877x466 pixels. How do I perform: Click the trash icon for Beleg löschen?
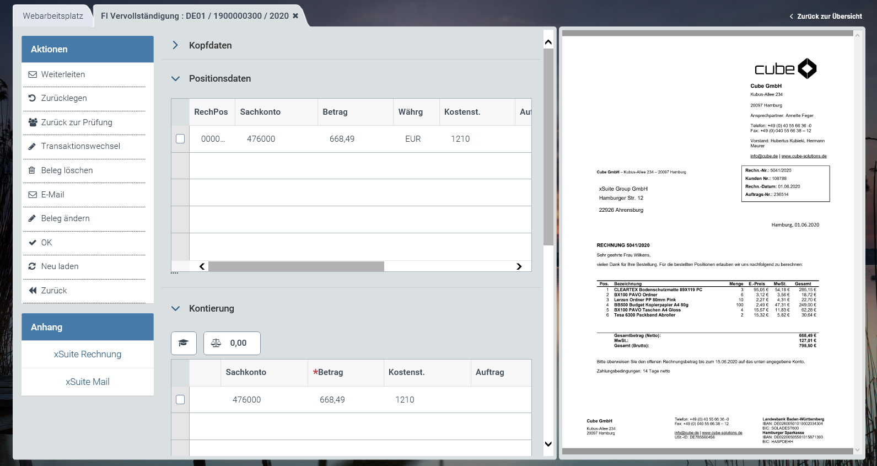tap(33, 170)
